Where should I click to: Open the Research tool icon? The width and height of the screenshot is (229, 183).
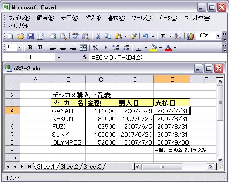85,36
